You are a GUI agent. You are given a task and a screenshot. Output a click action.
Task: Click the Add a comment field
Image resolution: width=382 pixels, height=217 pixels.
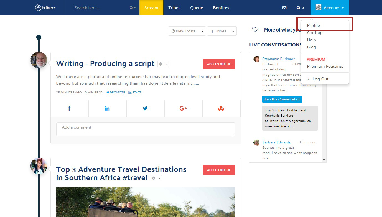click(x=146, y=129)
